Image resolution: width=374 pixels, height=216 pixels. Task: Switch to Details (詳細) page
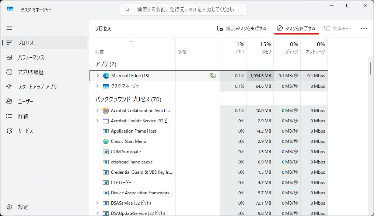pos(23,116)
